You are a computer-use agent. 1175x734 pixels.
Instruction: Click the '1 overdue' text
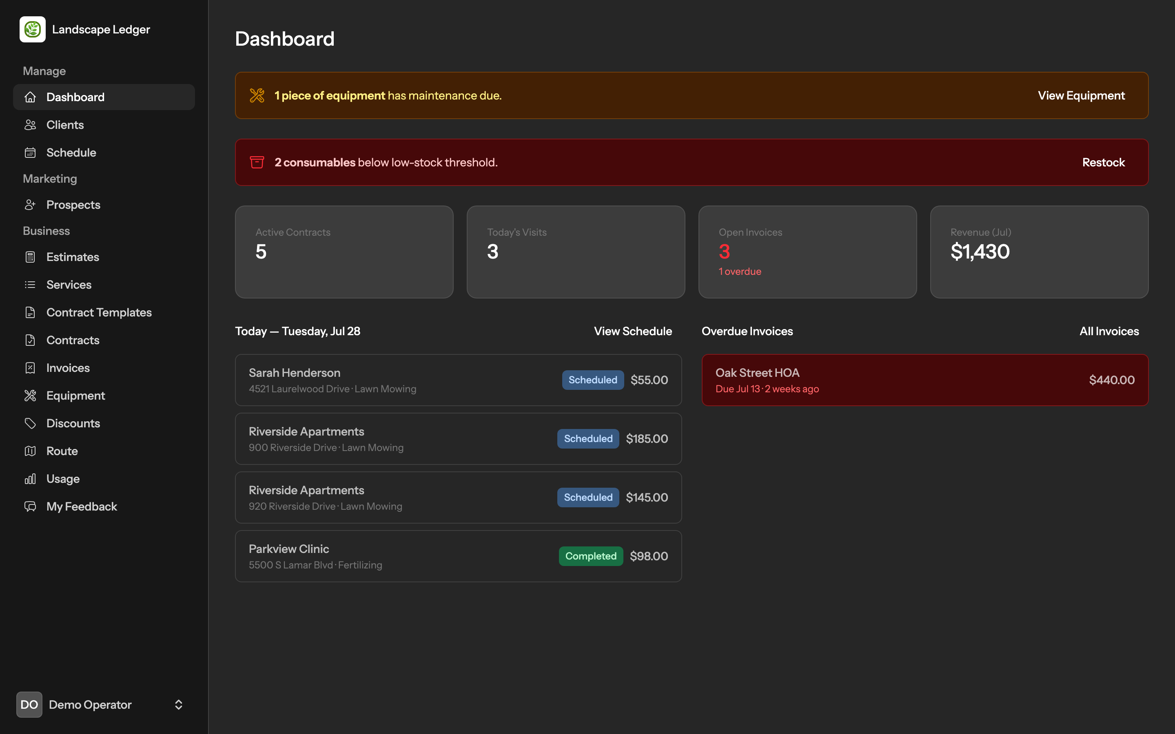coord(739,271)
